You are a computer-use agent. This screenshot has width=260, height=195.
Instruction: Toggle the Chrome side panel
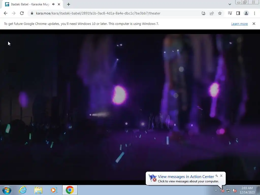238,13
